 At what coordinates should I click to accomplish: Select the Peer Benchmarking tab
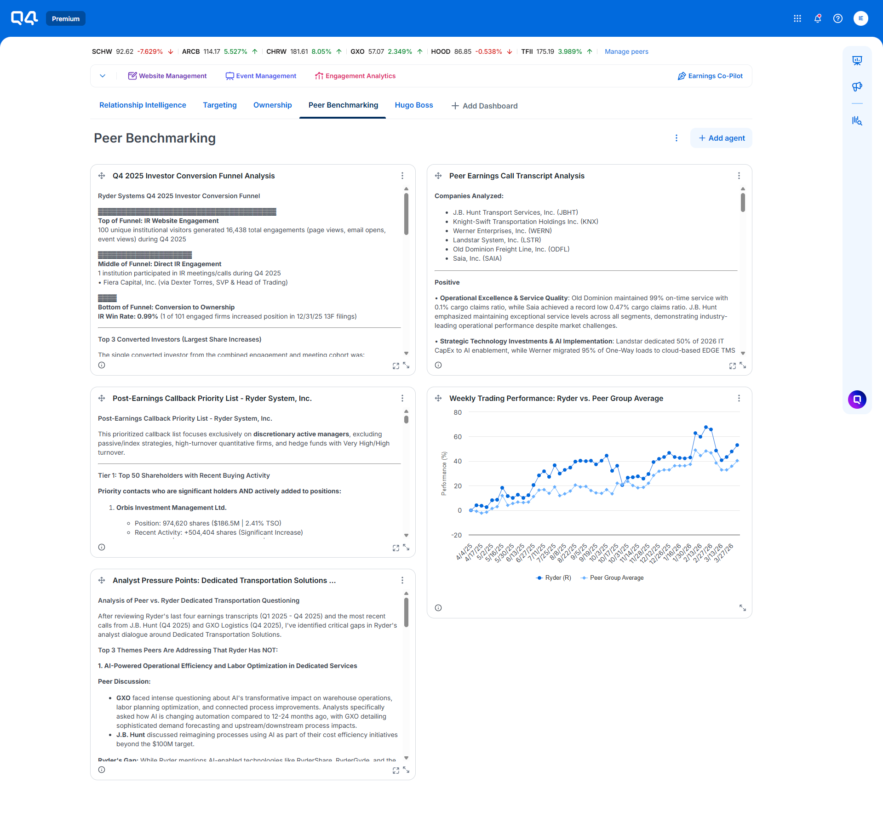point(343,105)
